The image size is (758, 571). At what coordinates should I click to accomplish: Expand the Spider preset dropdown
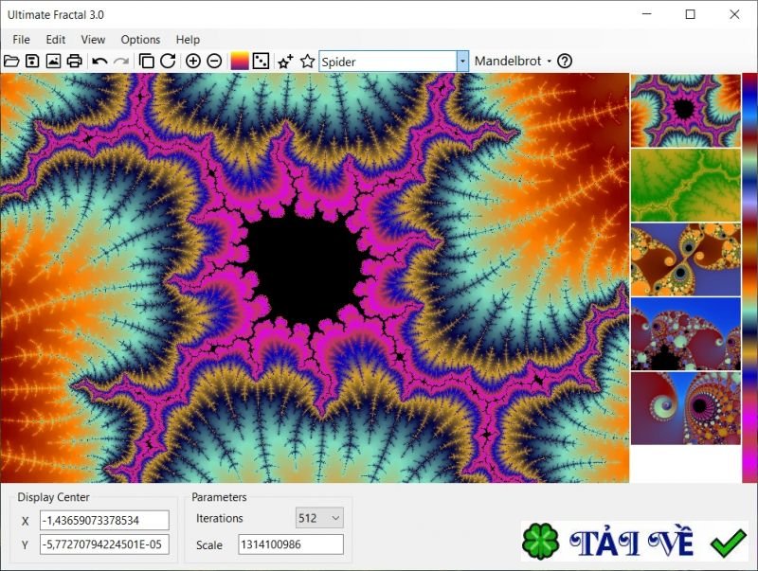pos(462,61)
